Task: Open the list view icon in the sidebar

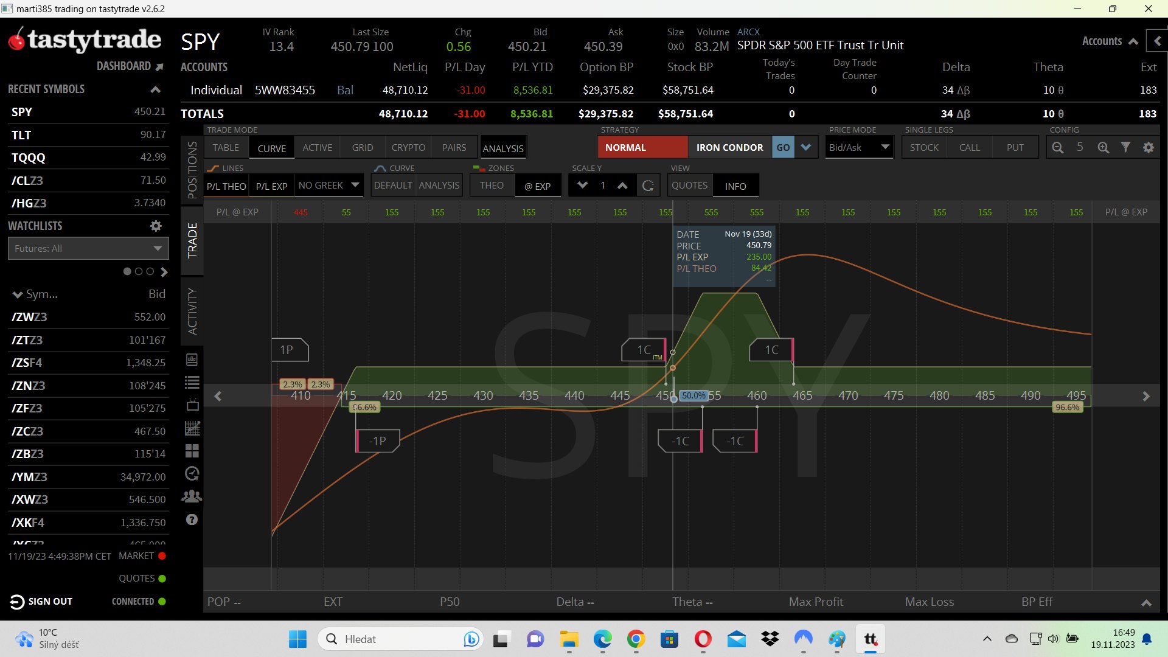Action: tap(192, 383)
